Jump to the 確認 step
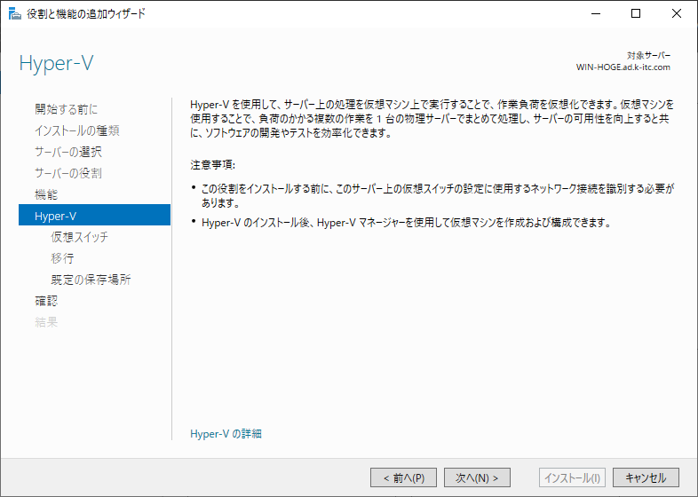This screenshot has height=497, width=698. point(46,301)
